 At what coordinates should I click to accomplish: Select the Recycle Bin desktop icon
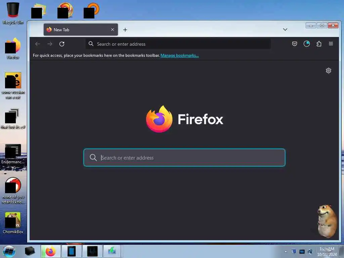[x=13, y=13]
